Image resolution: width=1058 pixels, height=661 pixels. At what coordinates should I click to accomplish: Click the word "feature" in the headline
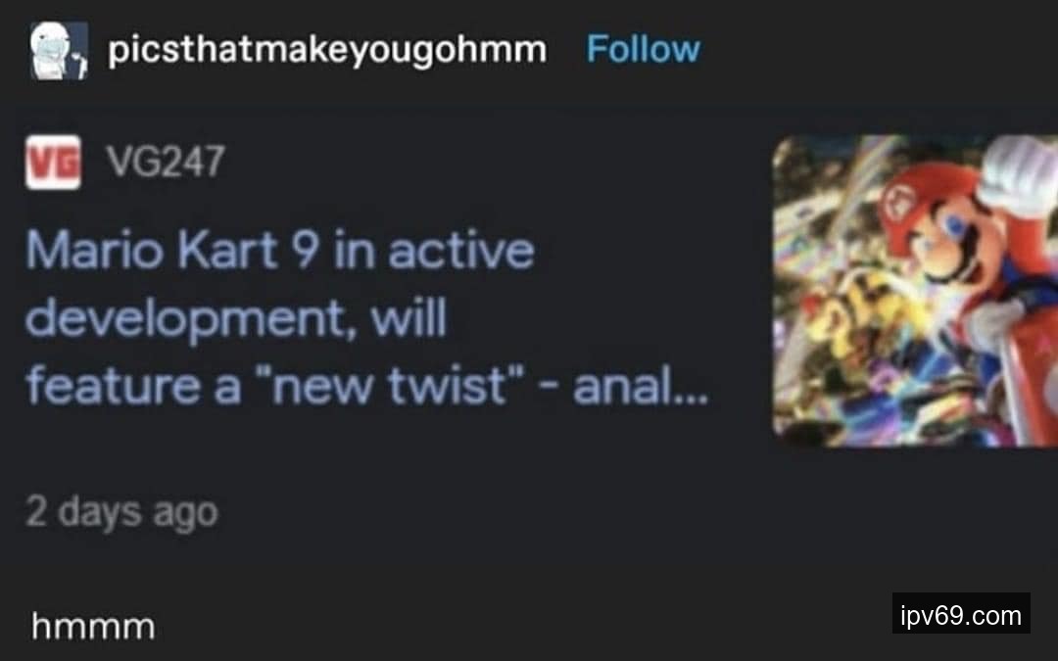[x=113, y=387]
